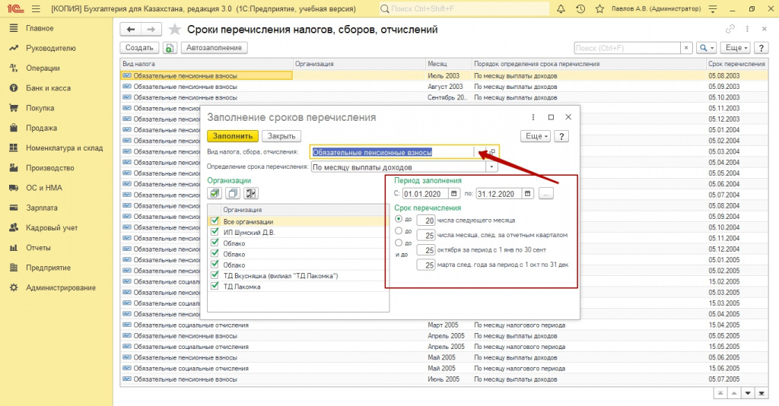Open the Банк и касса section
Viewport: 779px width, 406px height.
(x=48, y=88)
